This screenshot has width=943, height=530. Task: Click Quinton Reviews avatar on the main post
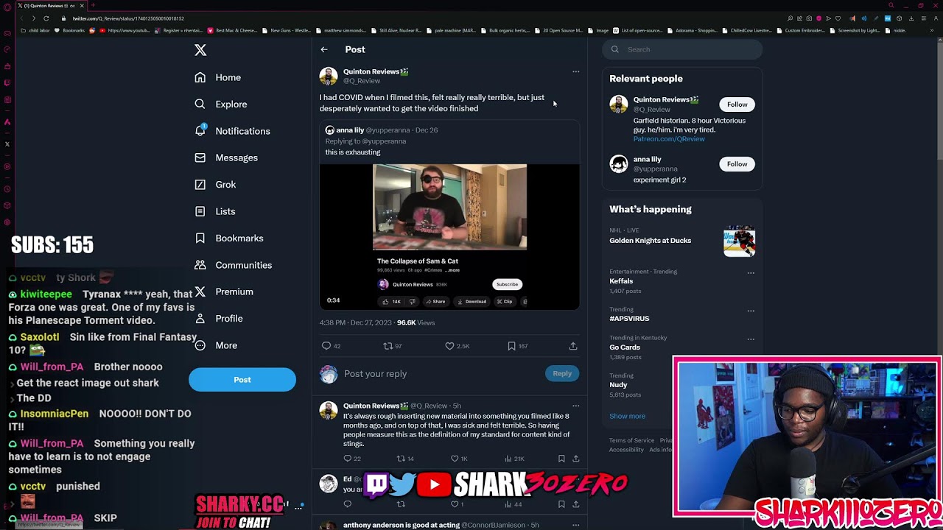[x=329, y=76]
